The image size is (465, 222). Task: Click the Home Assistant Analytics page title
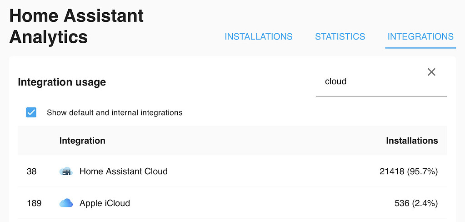click(x=76, y=26)
